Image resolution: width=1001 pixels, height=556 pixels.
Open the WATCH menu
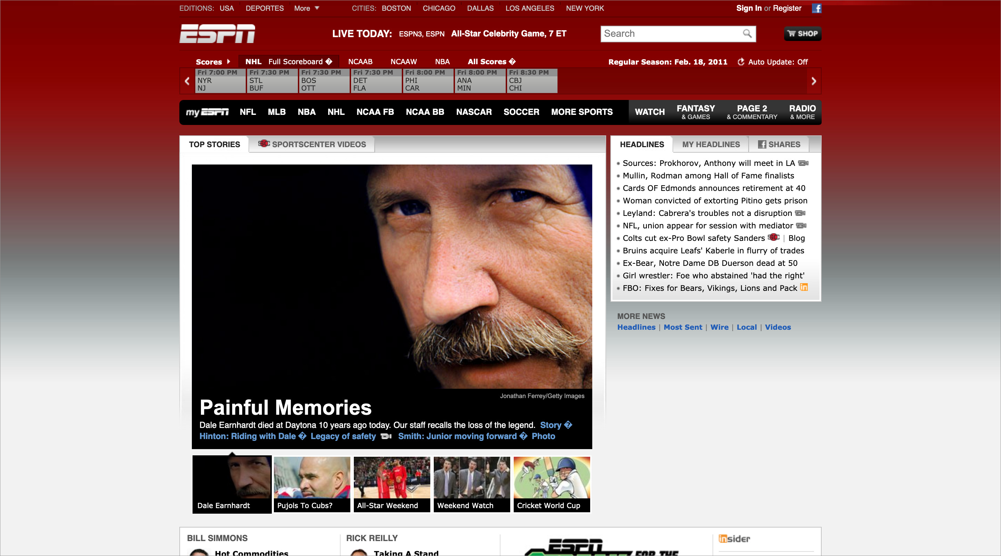(x=650, y=112)
